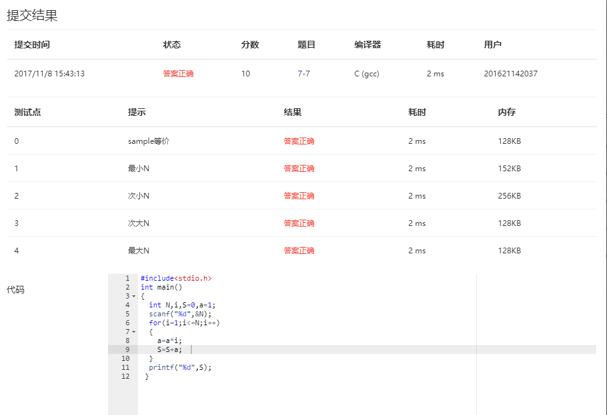Image resolution: width=607 pixels, height=415 pixels.
Task: Place cursor on the scanf code line
Action: tap(180, 314)
